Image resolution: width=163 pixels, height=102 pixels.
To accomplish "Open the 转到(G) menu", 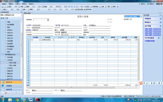I will 24,4.
